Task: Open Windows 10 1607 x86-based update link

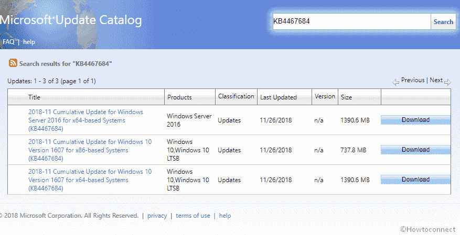Action: 90,150
